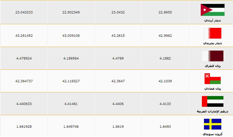Image resolution: width=233 pixels, height=137 pixels.
Task: Click the Bahraini dinar value 43.261452
Action: [24, 35]
